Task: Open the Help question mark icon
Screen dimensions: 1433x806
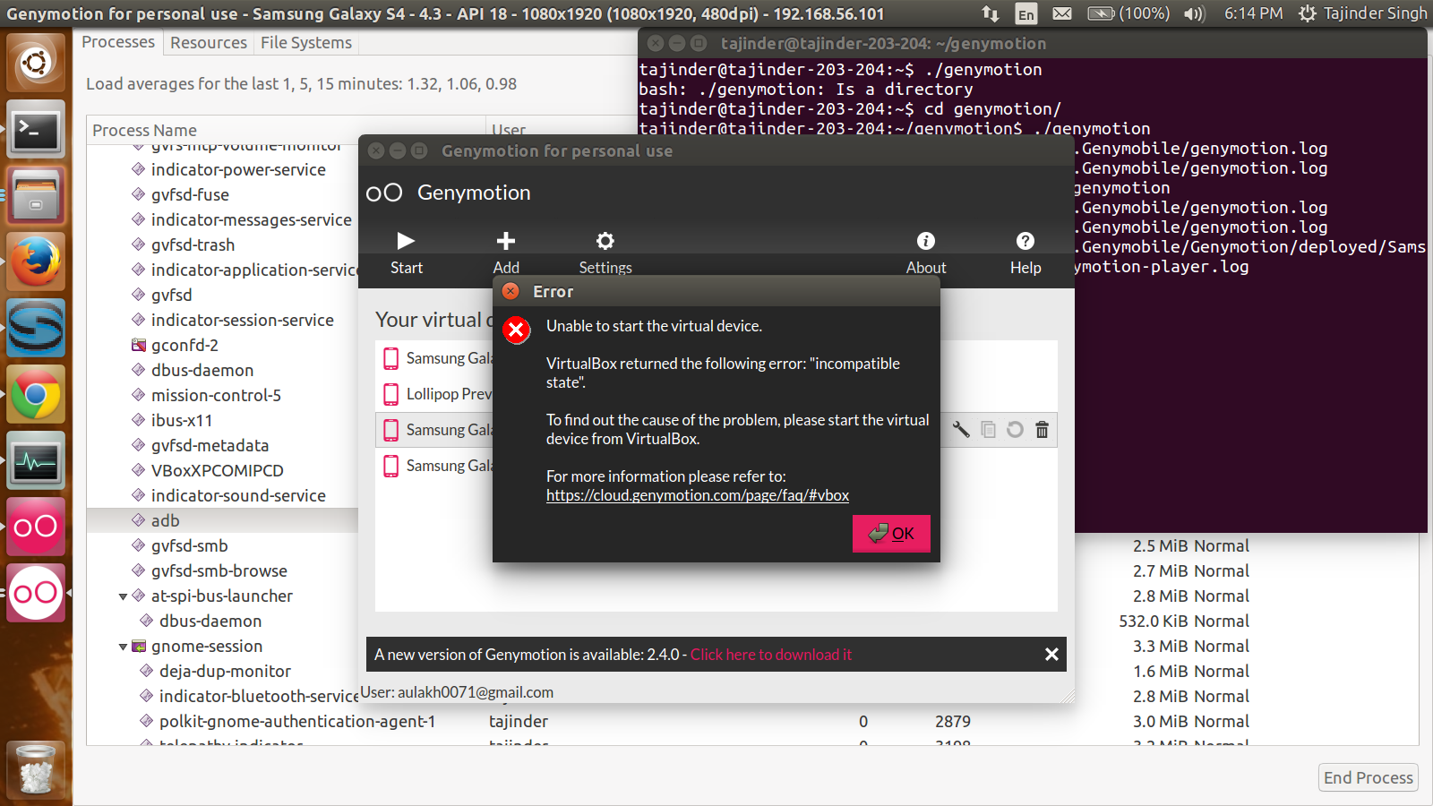Action: click(1025, 241)
